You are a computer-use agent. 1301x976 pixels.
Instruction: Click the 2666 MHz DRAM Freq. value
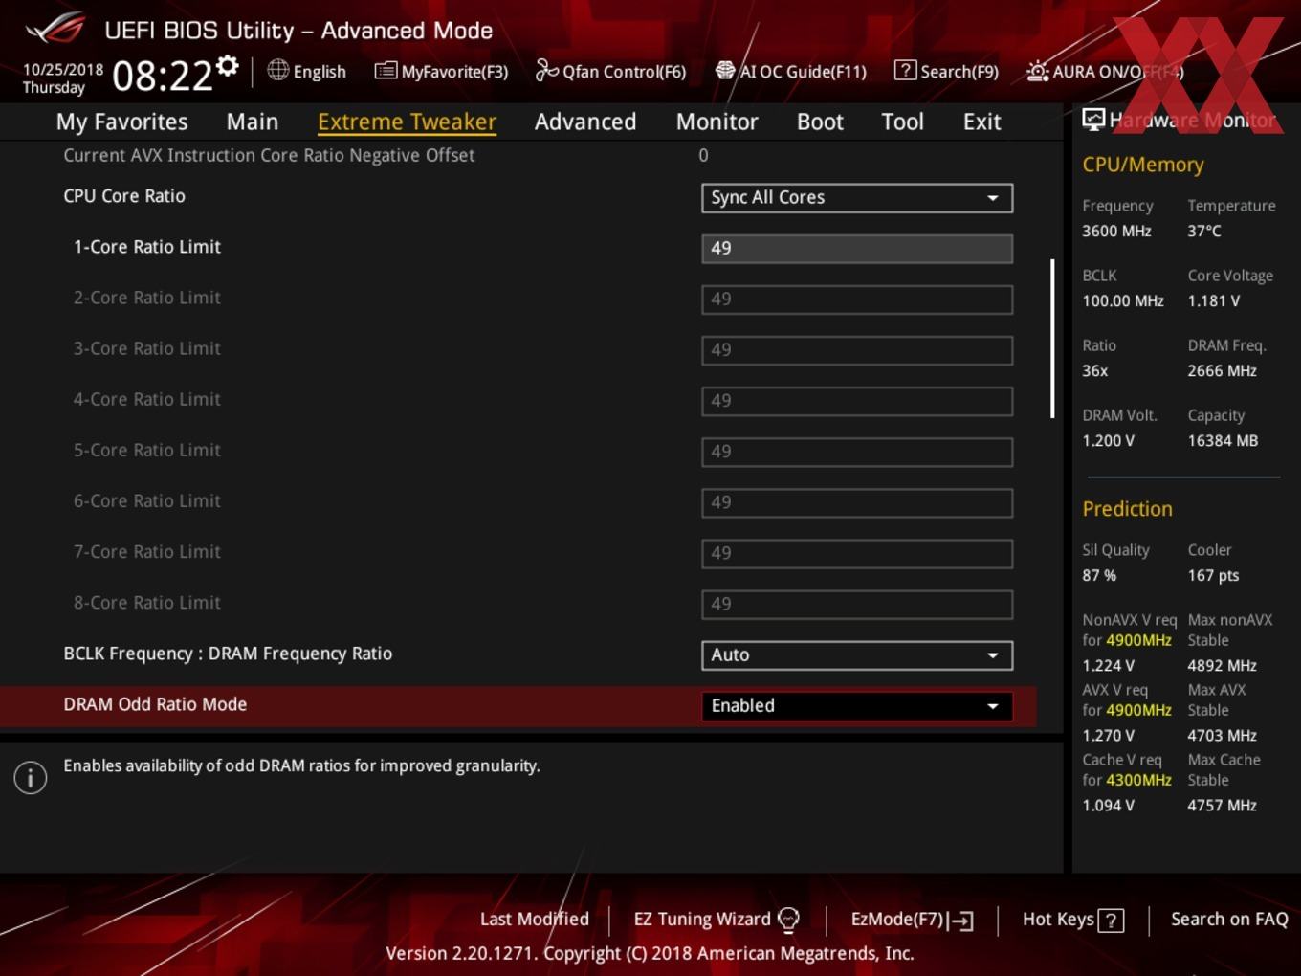pos(1222,370)
